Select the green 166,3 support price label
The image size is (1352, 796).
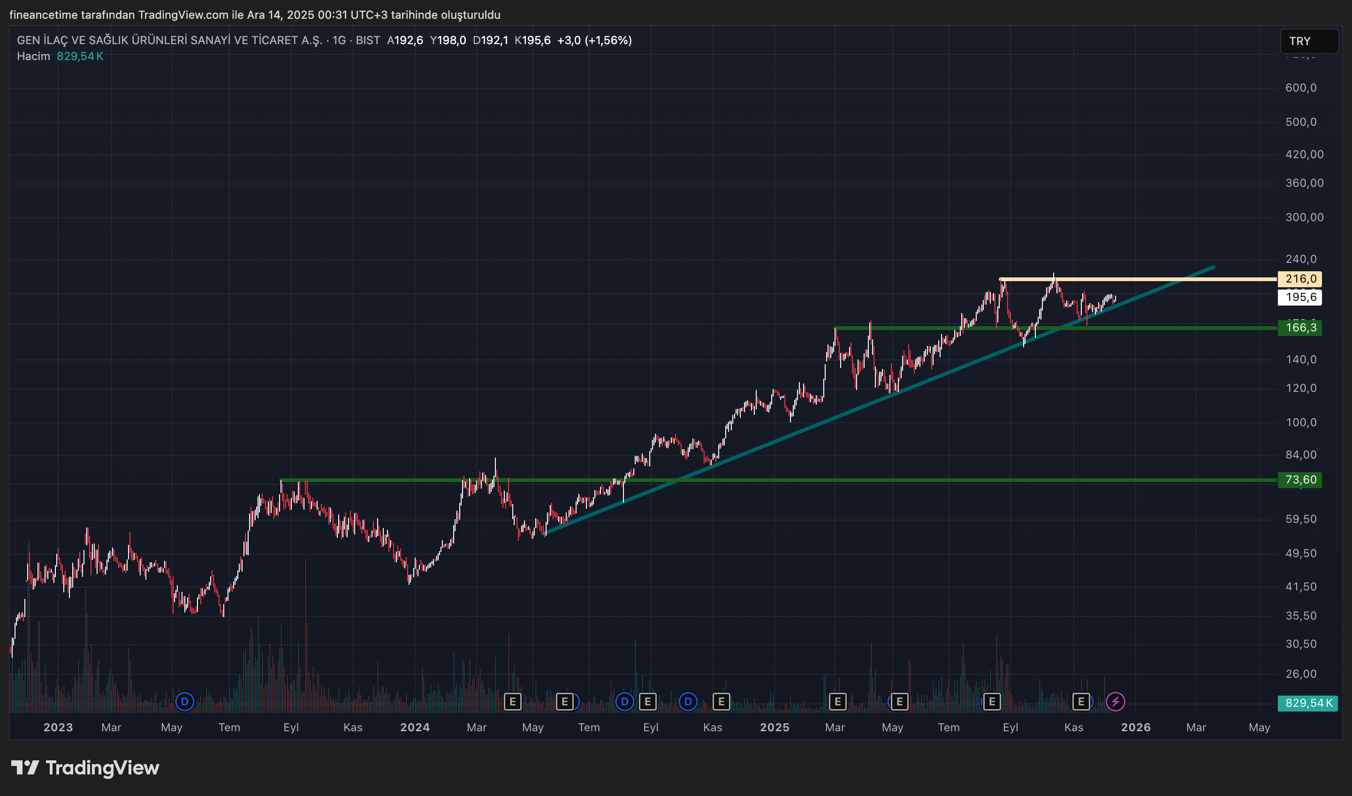pyautogui.click(x=1300, y=328)
